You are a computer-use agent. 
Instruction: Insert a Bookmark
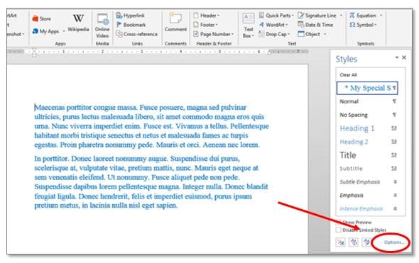tap(131, 25)
